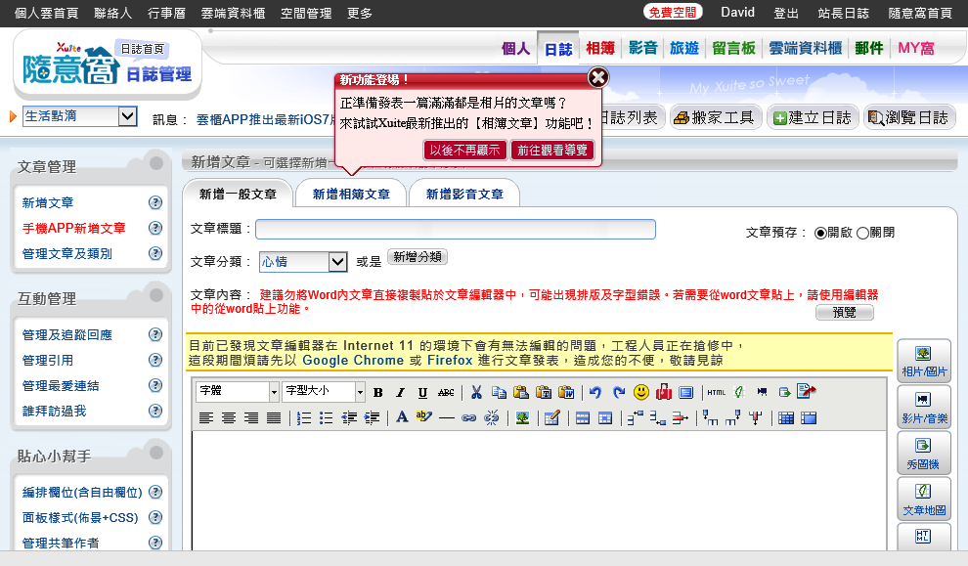Insert a smiley emoticon
Viewport: 968px width, 566px height.
click(x=641, y=392)
